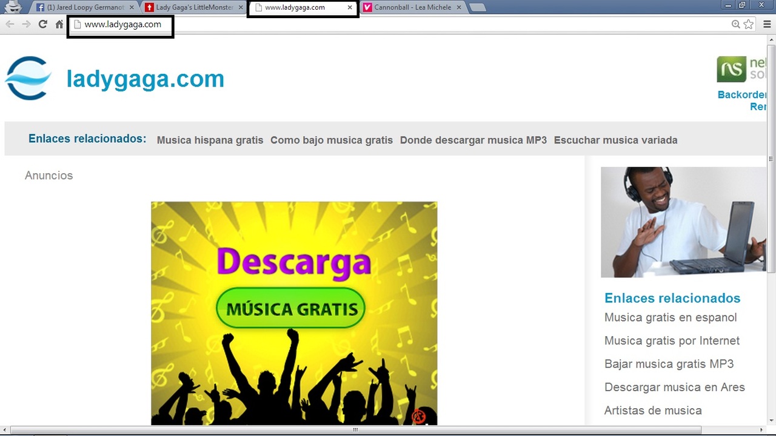This screenshot has width=776, height=436.
Task: Click the browser forward arrow
Action: coord(26,24)
